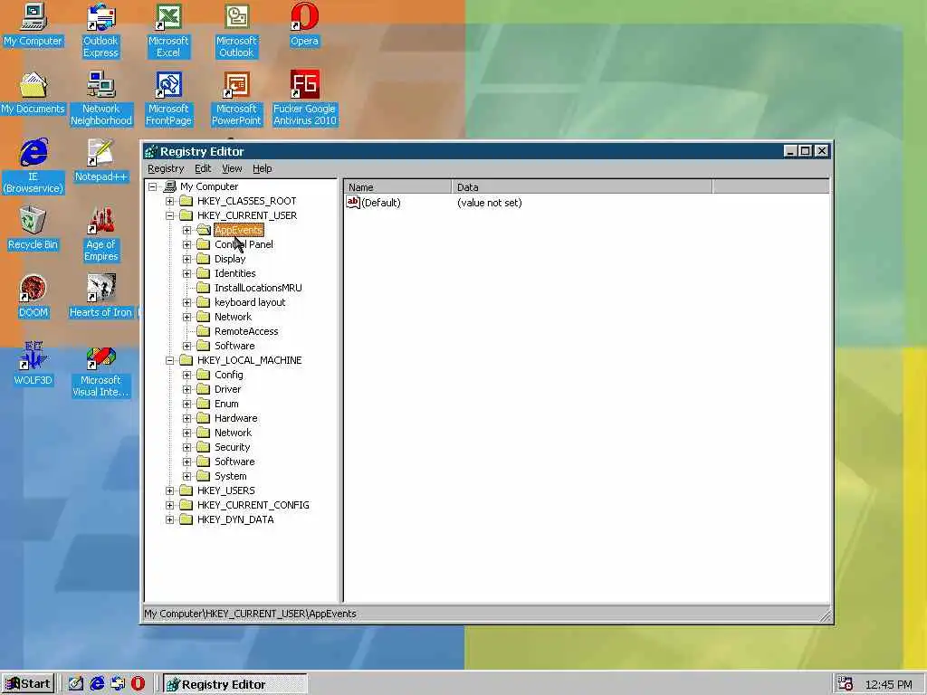Click the taskbar clock showing 12:45 PM

(888, 684)
